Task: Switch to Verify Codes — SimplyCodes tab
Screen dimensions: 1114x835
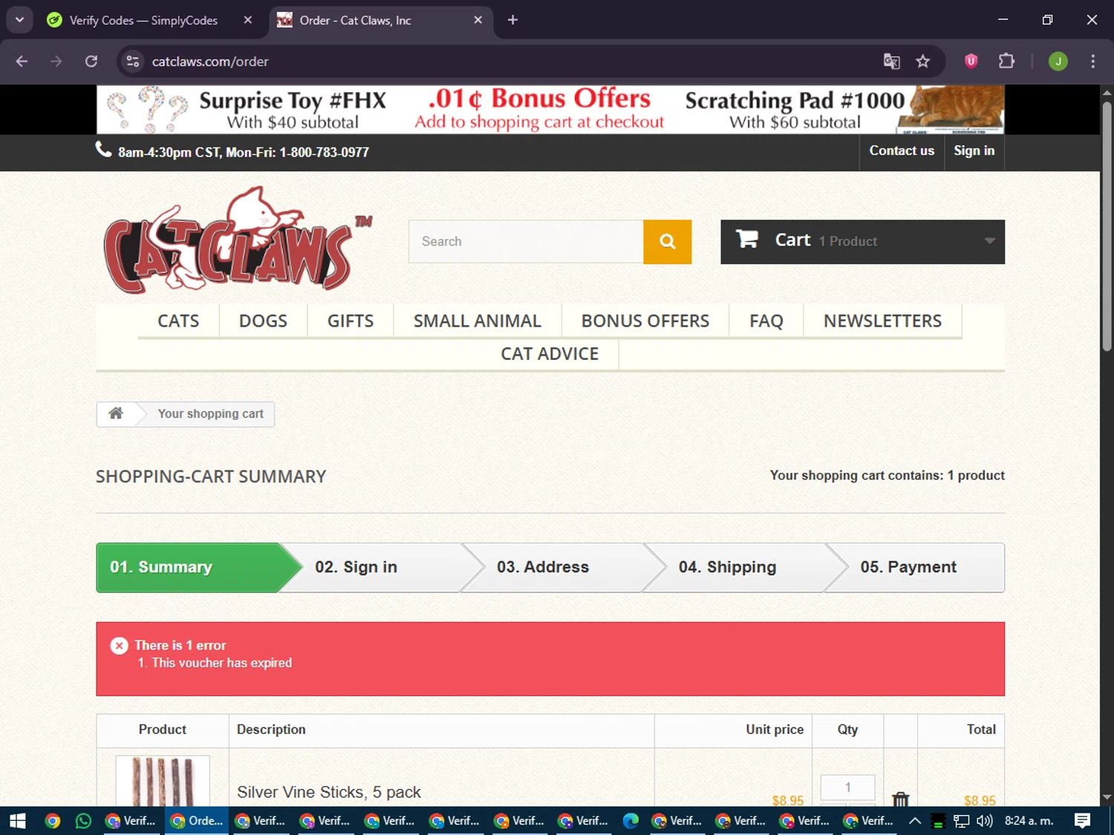Action: 143,20
